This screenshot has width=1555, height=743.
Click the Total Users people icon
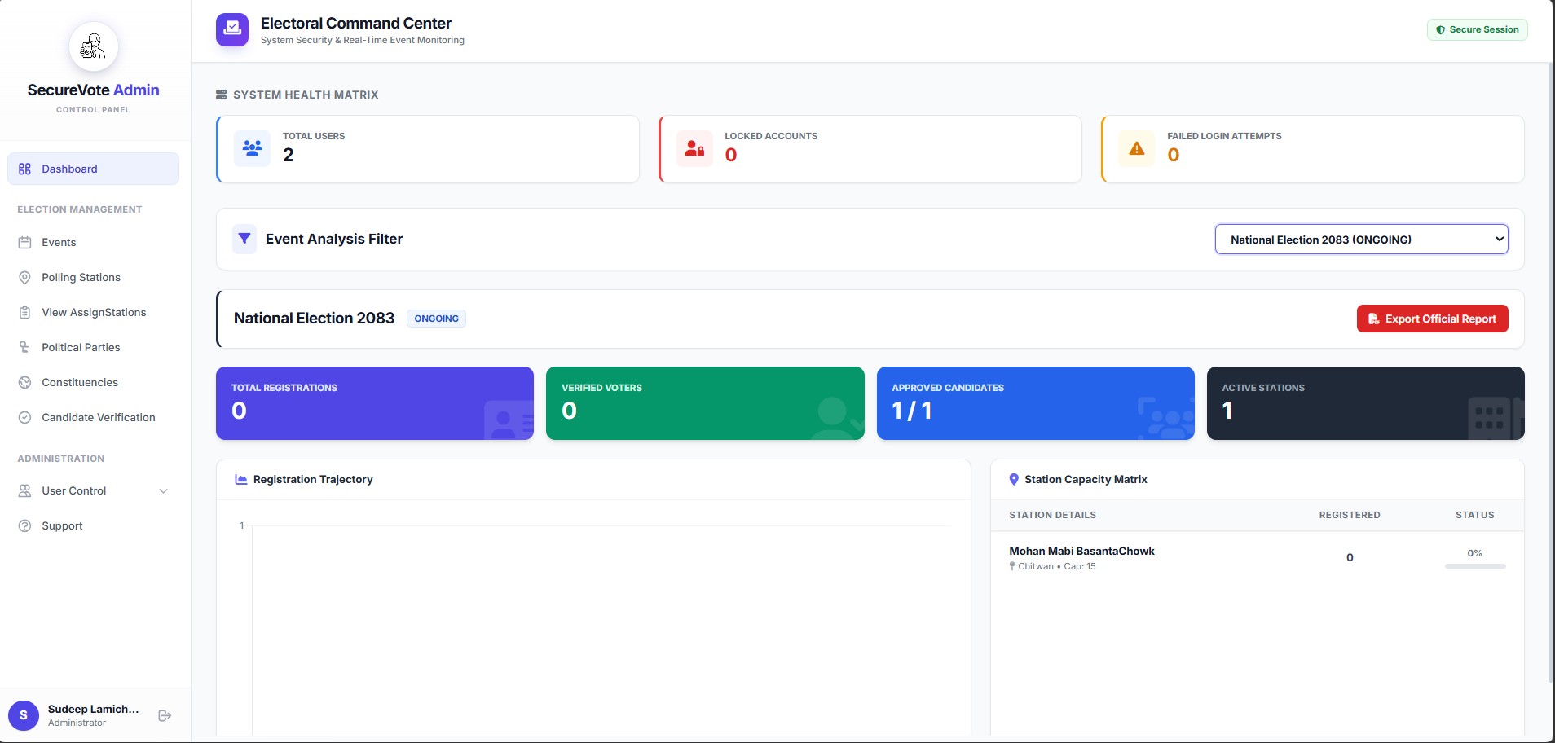click(252, 148)
